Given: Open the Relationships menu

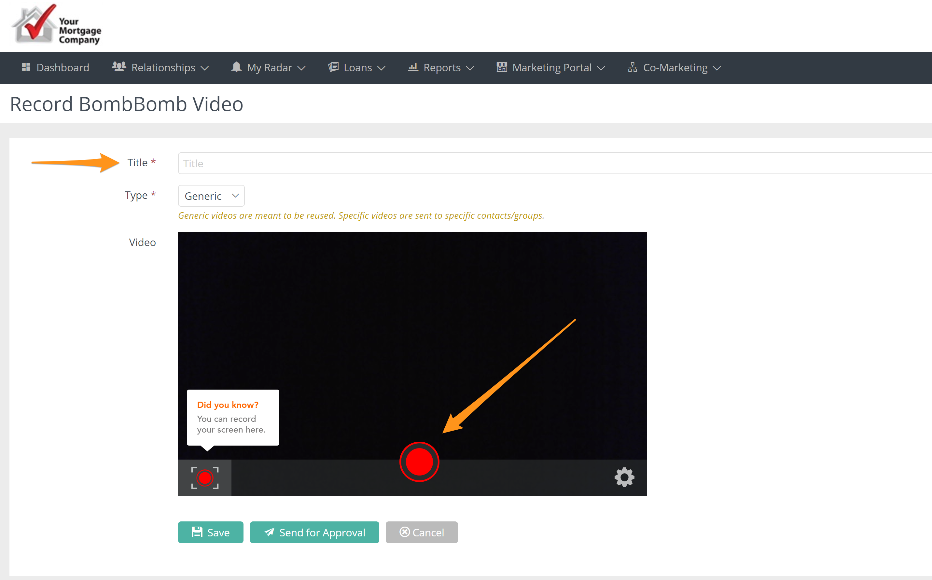Looking at the screenshot, I should click(160, 67).
